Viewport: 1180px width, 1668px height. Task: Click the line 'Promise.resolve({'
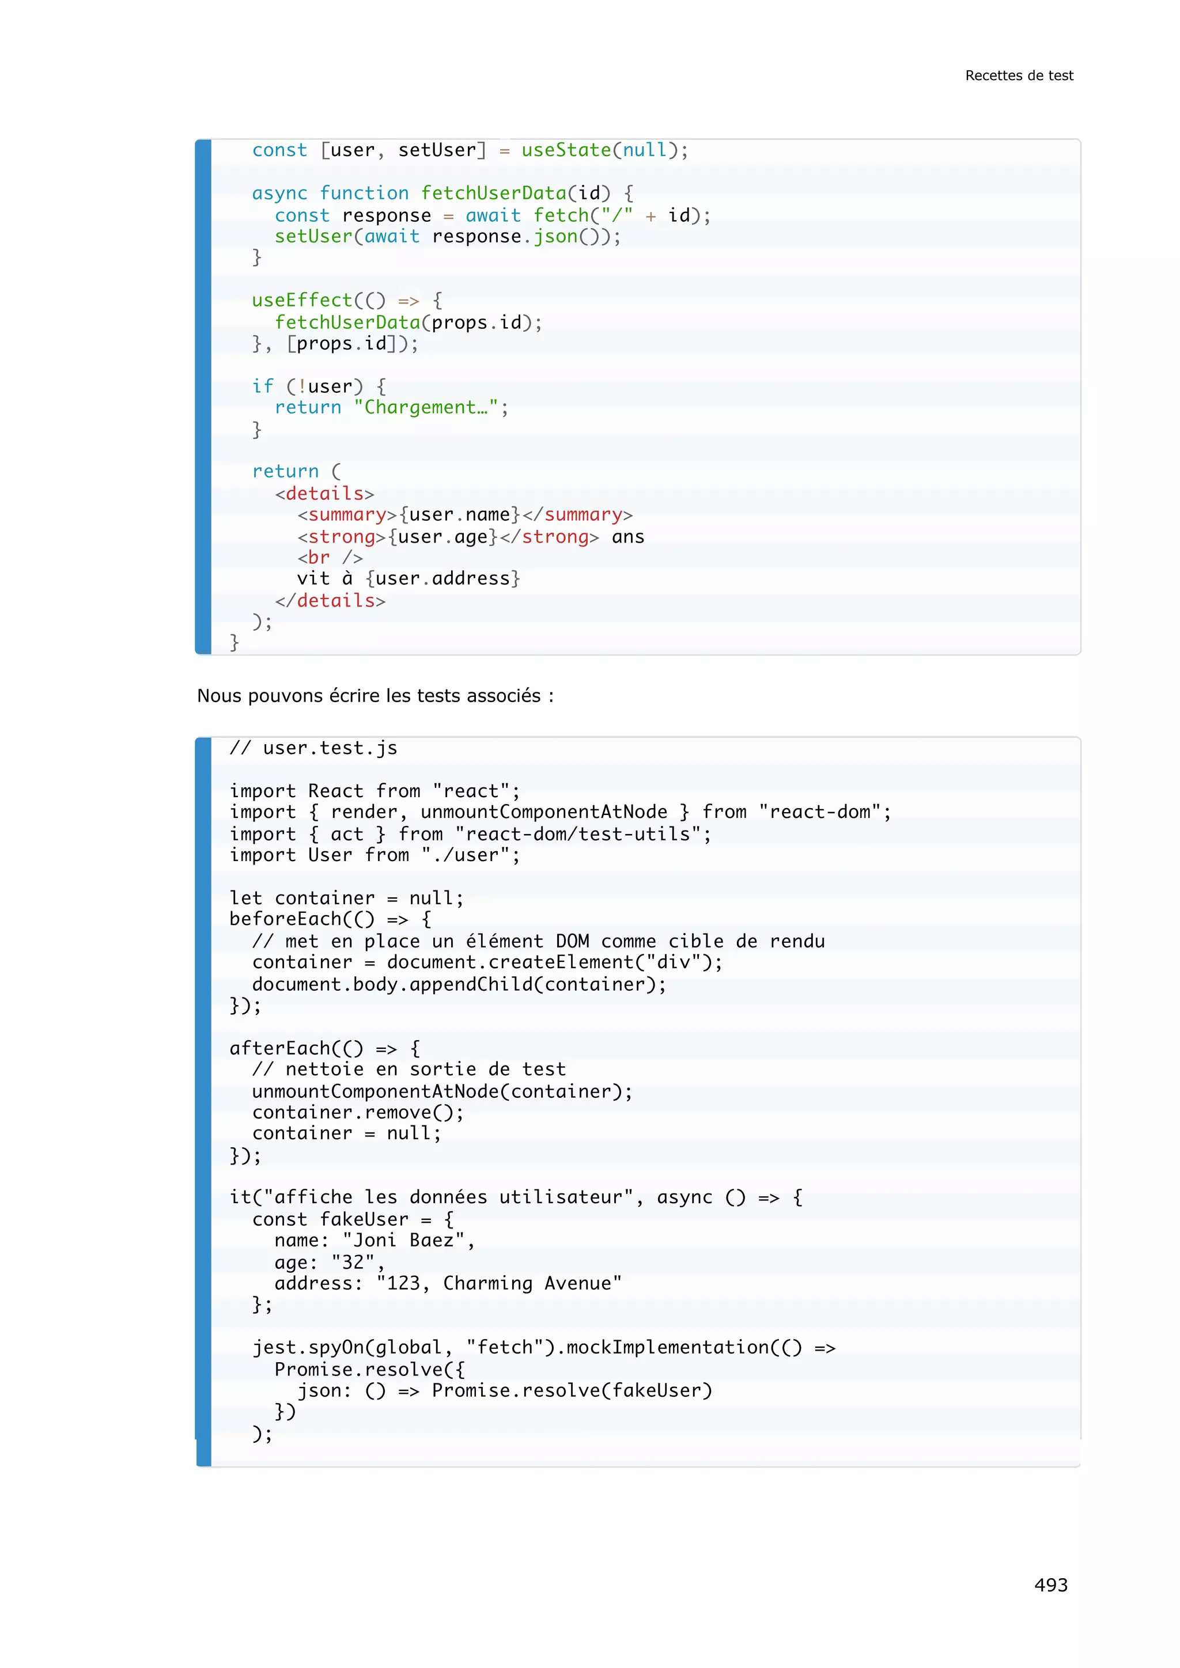370,1370
